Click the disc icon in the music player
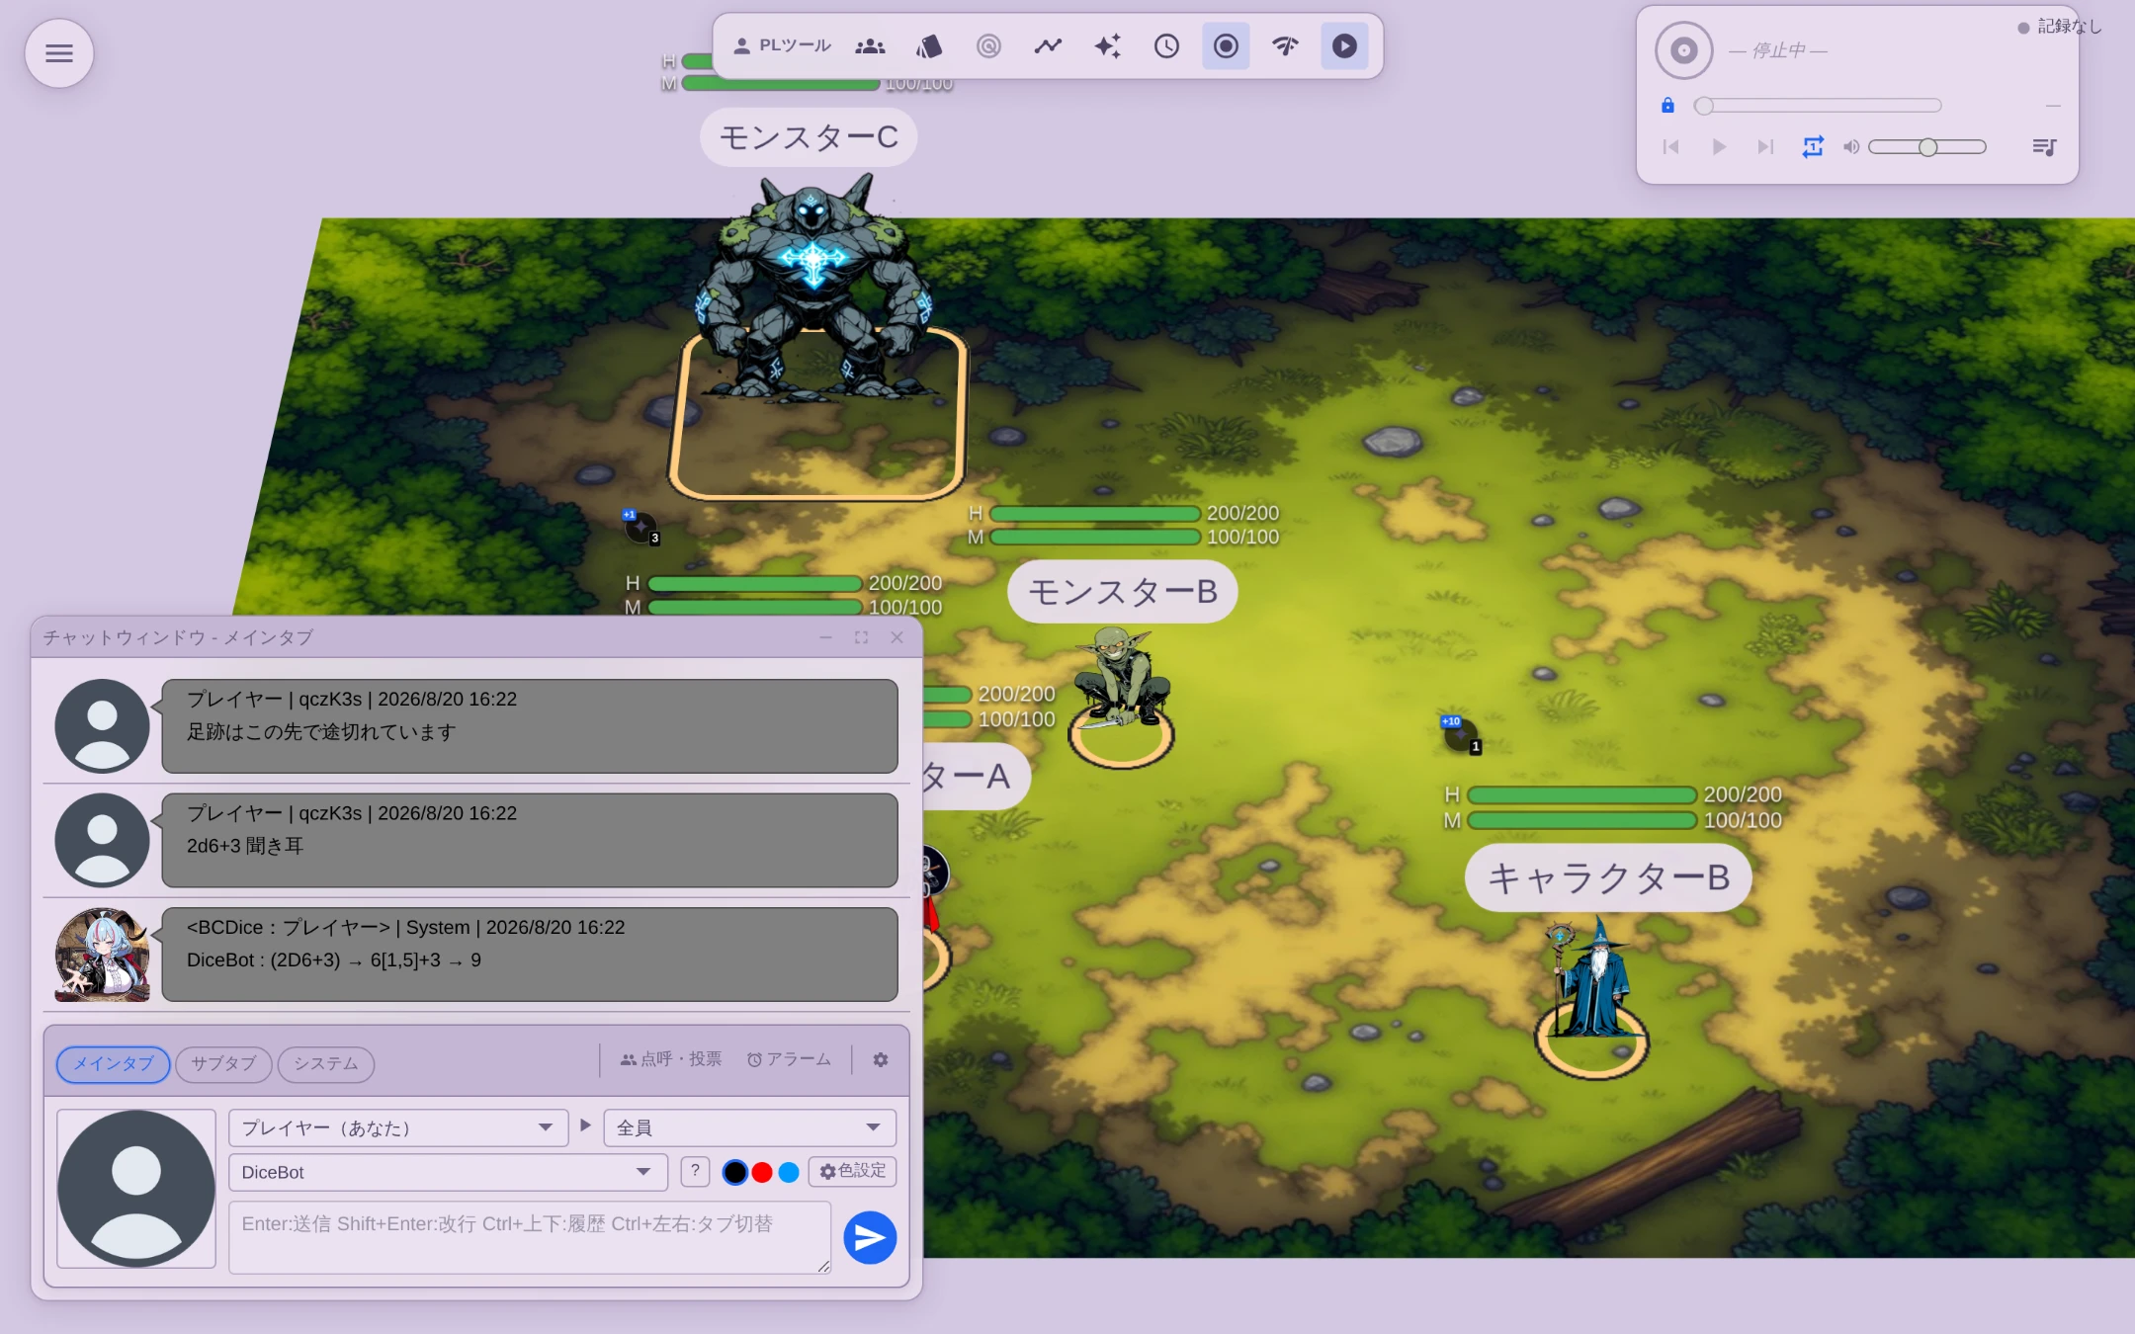 [x=1683, y=50]
